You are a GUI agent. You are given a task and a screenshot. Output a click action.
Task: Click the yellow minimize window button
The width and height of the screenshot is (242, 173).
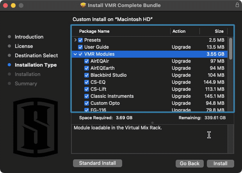(13, 5)
